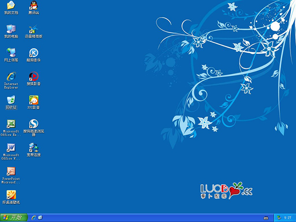Launch PPS影音 from the desktop
Viewport: 296px width, 222px height.
coord(33,100)
